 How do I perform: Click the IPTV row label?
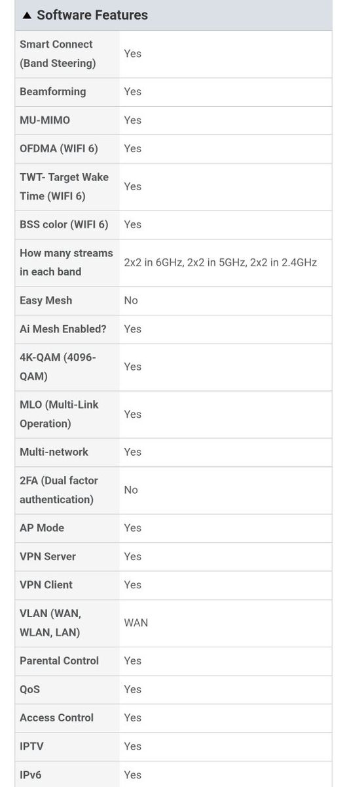pyautogui.click(x=31, y=746)
